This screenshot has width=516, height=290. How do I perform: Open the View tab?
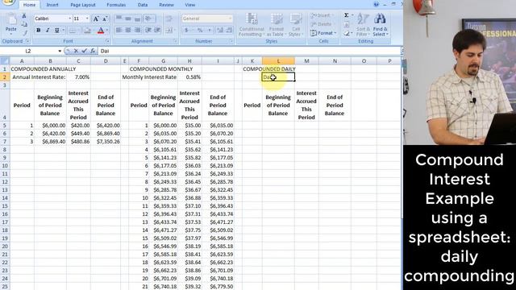[190, 5]
